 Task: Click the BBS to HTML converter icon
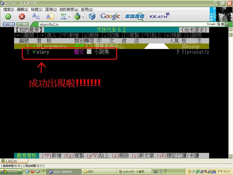click(64, 16)
